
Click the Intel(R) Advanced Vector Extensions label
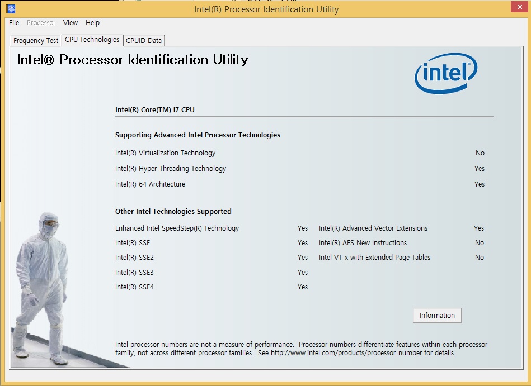pos(373,228)
